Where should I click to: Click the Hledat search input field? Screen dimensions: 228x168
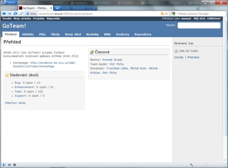(199, 25)
